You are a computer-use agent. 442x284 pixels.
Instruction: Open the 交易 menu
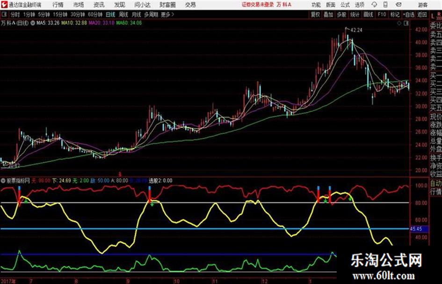[x=190, y=5]
